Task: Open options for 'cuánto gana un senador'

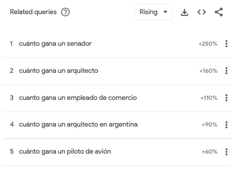Action: point(226,44)
